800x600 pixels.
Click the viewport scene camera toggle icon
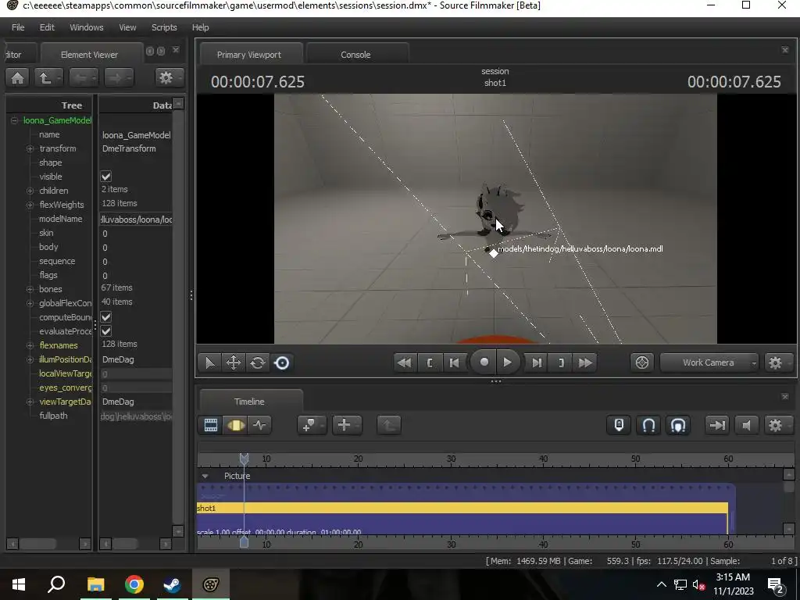(x=642, y=362)
